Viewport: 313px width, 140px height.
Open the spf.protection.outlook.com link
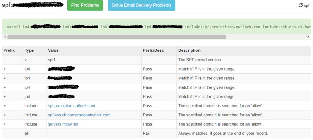[x=72, y=106]
